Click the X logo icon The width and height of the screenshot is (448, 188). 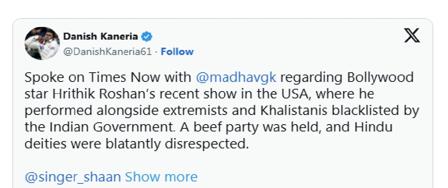[412, 36]
